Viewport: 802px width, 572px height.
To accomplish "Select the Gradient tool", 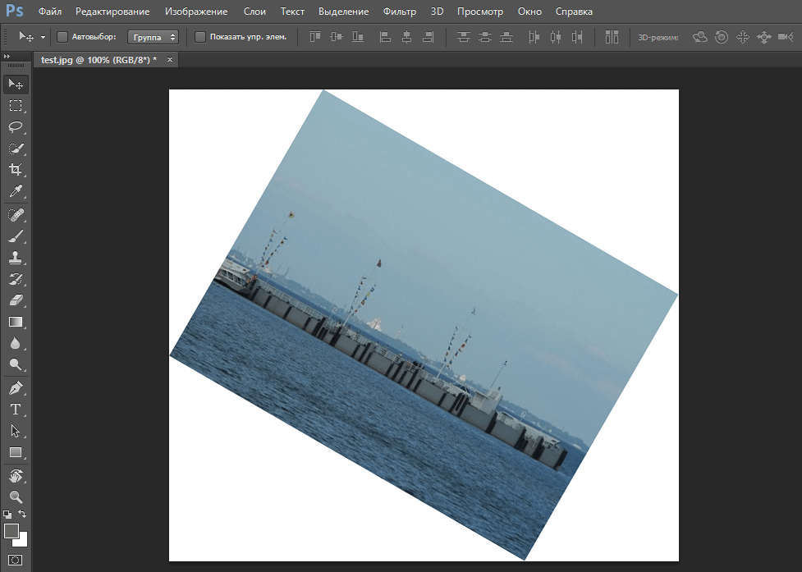I will point(16,322).
